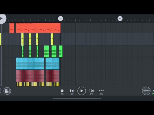Select the first wide green audio clip
The height and width of the screenshot is (115, 154).
tap(47, 51)
